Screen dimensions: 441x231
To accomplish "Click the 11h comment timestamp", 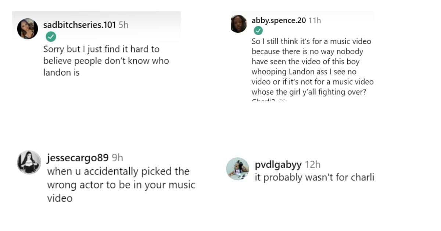I will click(x=315, y=21).
